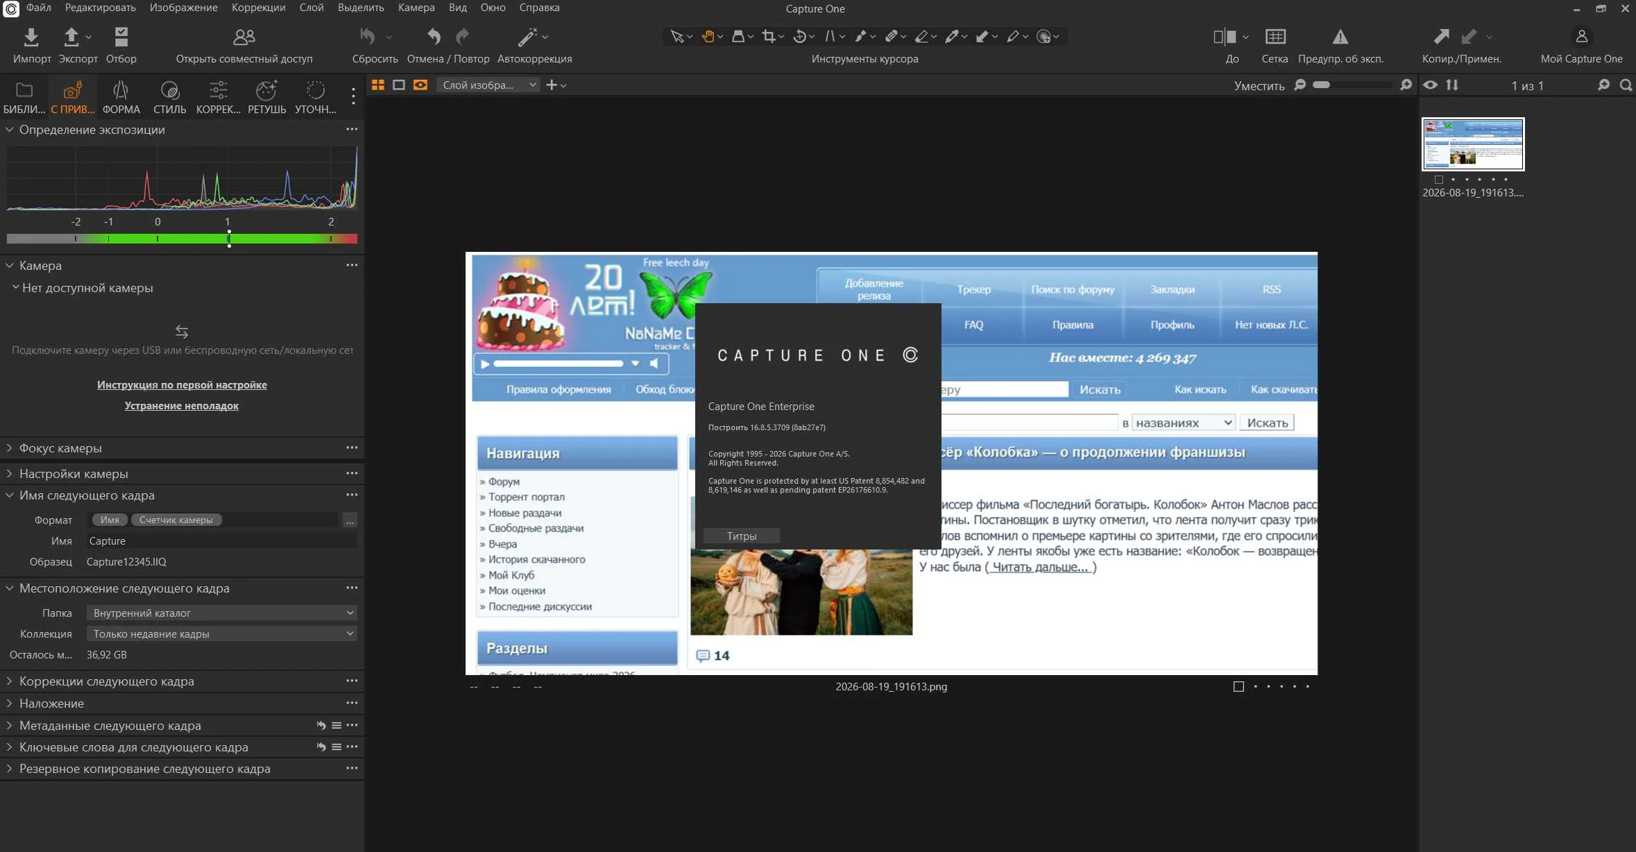Open the Коллекция collection dropdown

click(221, 633)
